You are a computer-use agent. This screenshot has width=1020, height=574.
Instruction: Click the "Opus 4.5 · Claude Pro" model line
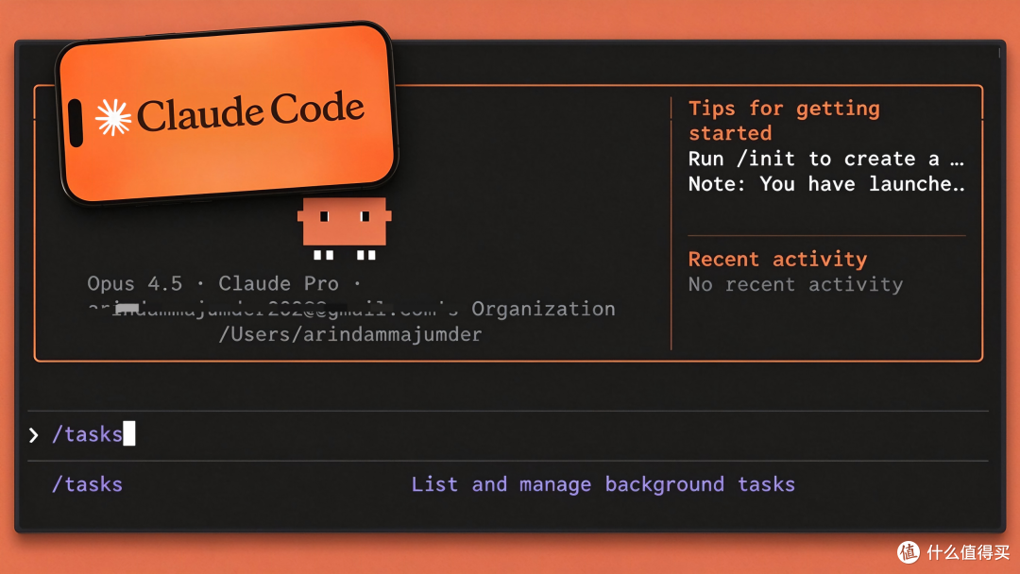point(224,283)
